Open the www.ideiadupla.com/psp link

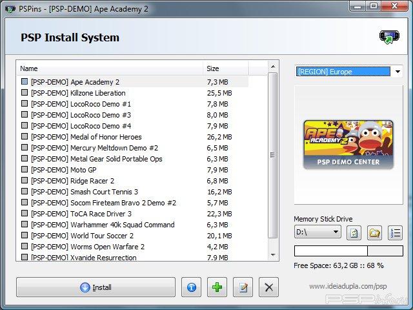pyautogui.click(x=348, y=286)
